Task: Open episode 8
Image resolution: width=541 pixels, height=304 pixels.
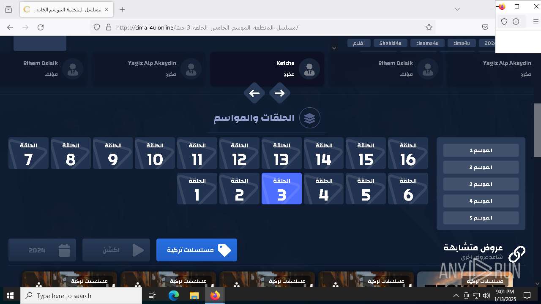Action: [71, 153]
